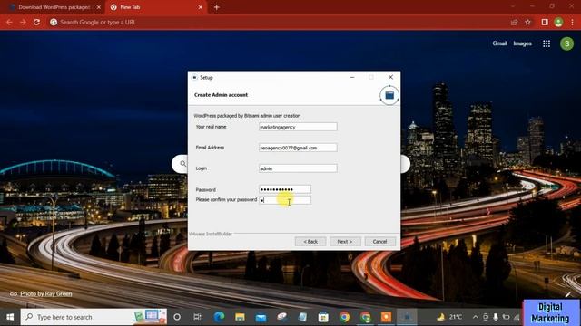This screenshot has height=326, width=581.
Task: Cancel the Setup installer
Action: [x=379, y=242]
